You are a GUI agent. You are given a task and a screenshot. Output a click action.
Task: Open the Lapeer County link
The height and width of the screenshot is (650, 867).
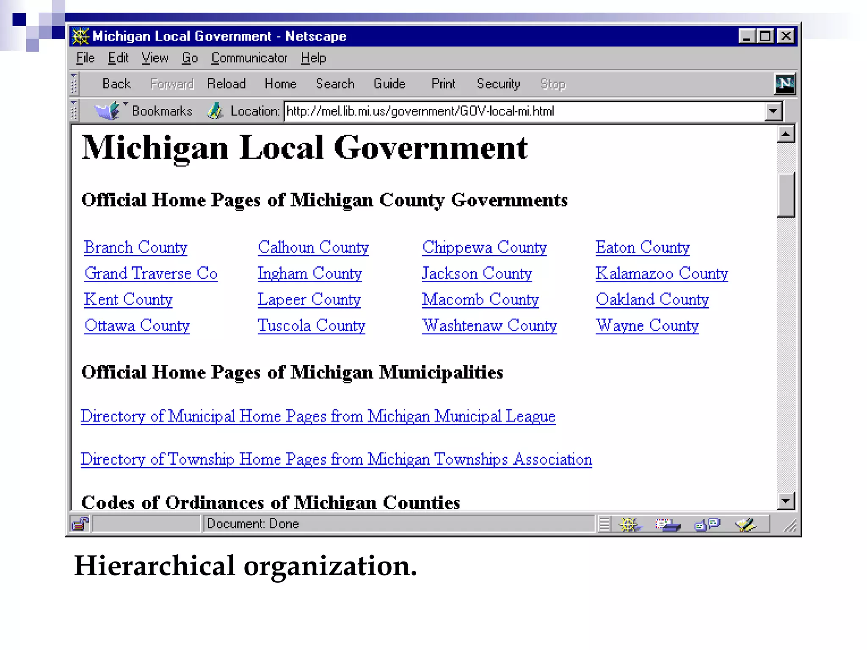[x=309, y=299]
